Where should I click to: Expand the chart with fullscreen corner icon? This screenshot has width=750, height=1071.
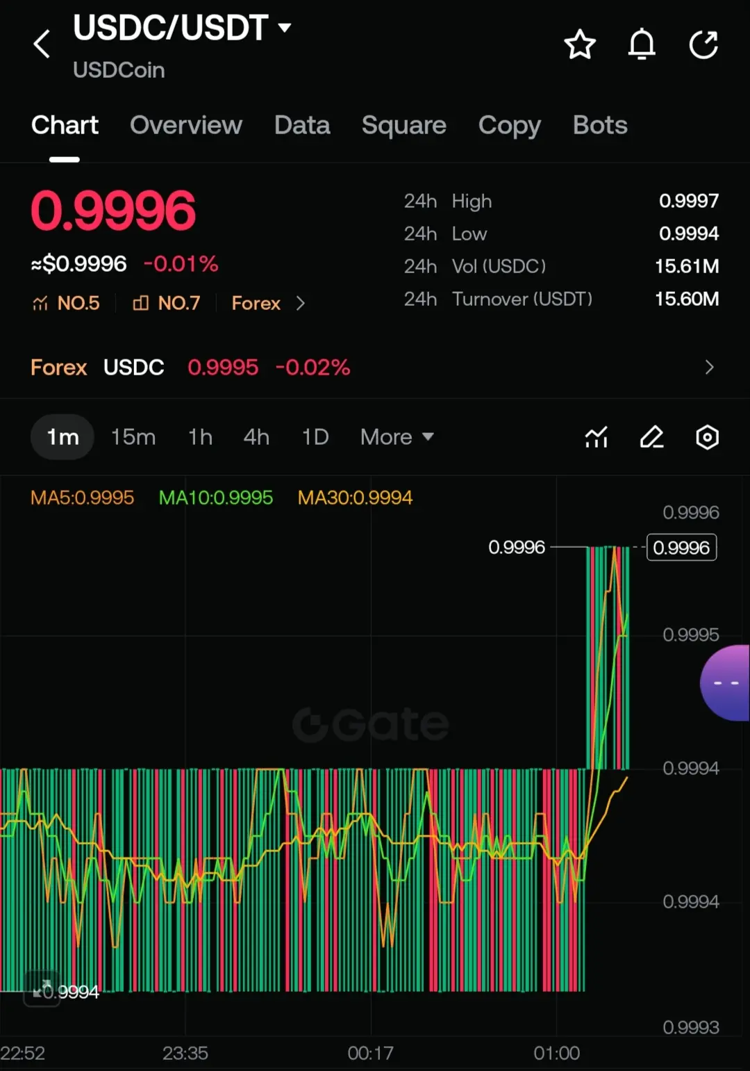click(42, 988)
